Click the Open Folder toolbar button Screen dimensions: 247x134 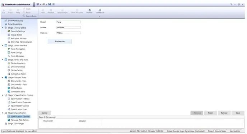[x=62, y=11]
